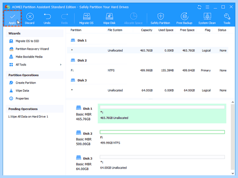Open Safely Partition shield tool
The width and height of the screenshot is (238, 178).
tap(160, 19)
